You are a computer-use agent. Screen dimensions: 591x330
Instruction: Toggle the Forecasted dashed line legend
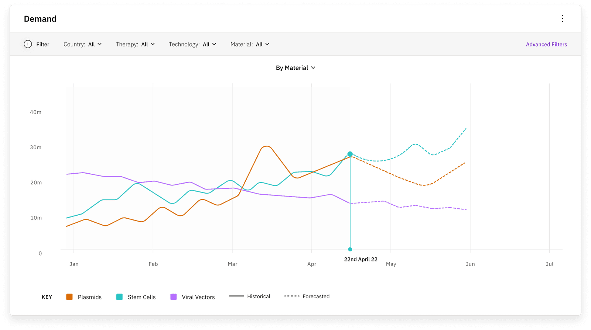click(307, 296)
